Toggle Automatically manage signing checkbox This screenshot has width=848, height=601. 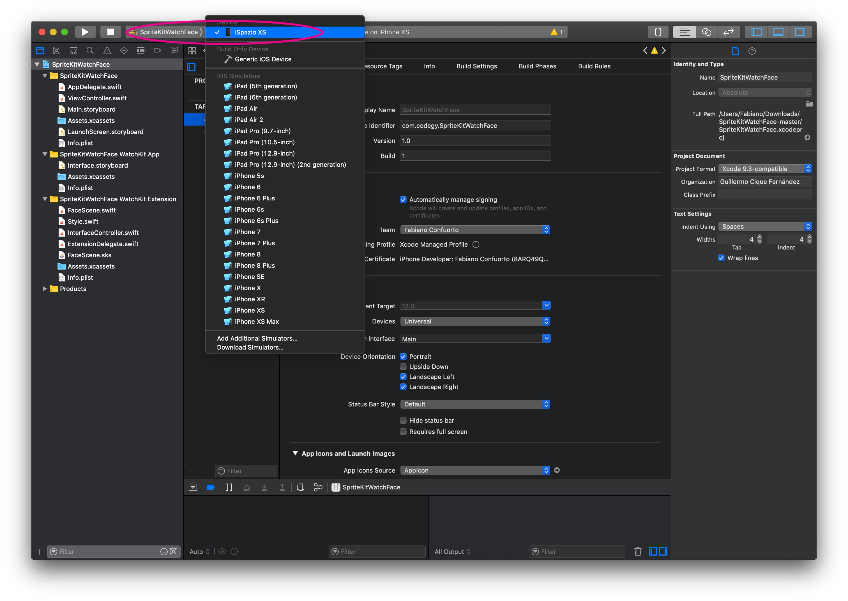click(x=403, y=200)
